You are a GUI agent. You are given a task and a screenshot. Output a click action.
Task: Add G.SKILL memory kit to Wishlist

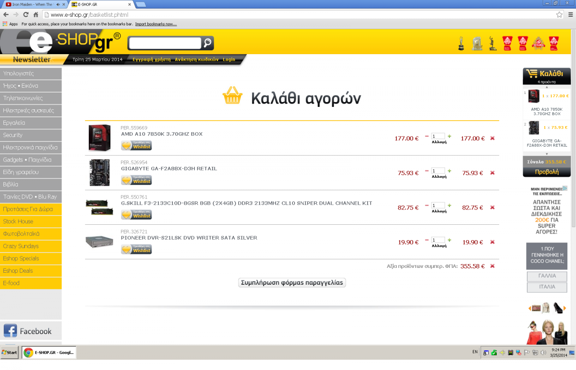pos(136,215)
